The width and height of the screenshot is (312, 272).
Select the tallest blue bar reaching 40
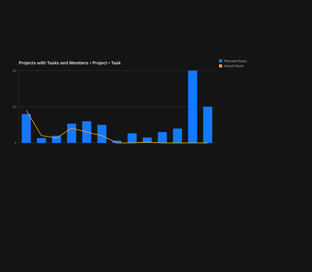tap(192, 107)
